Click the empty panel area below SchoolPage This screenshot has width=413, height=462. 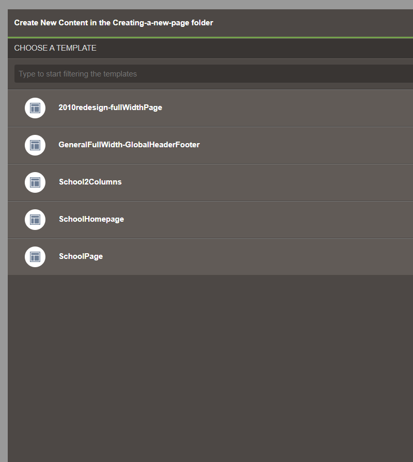coord(206,362)
